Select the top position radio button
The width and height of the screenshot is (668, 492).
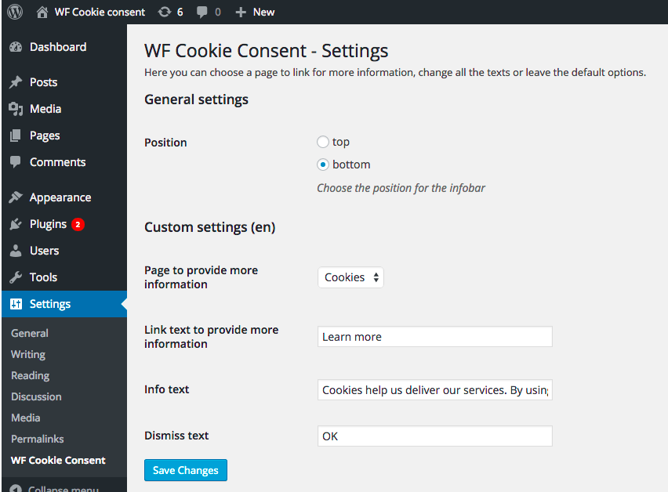pyautogui.click(x=322, y=142)
